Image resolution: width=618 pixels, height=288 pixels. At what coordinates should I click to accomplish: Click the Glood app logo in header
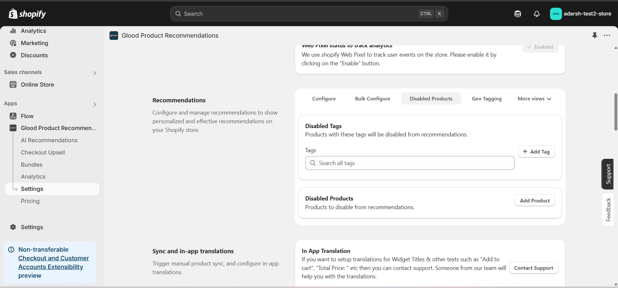114,35
